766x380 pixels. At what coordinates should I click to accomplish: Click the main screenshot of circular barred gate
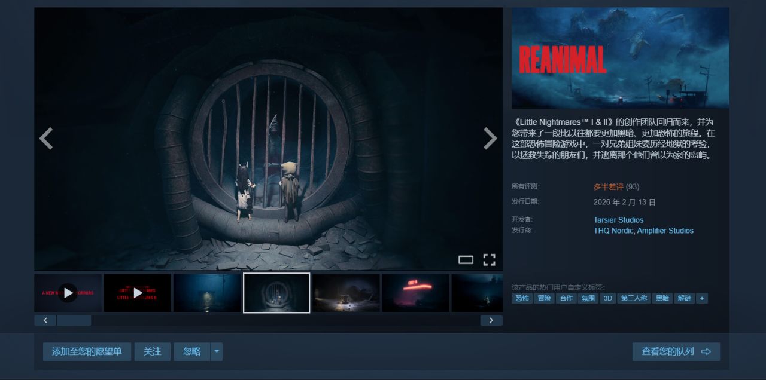(268, 139)
